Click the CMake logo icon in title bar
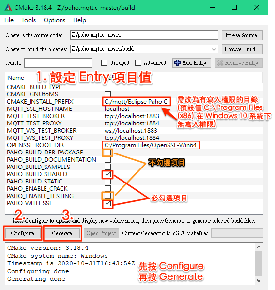This screenshot has height=290, width=275. pyautogui.click(x=8, y=7)
